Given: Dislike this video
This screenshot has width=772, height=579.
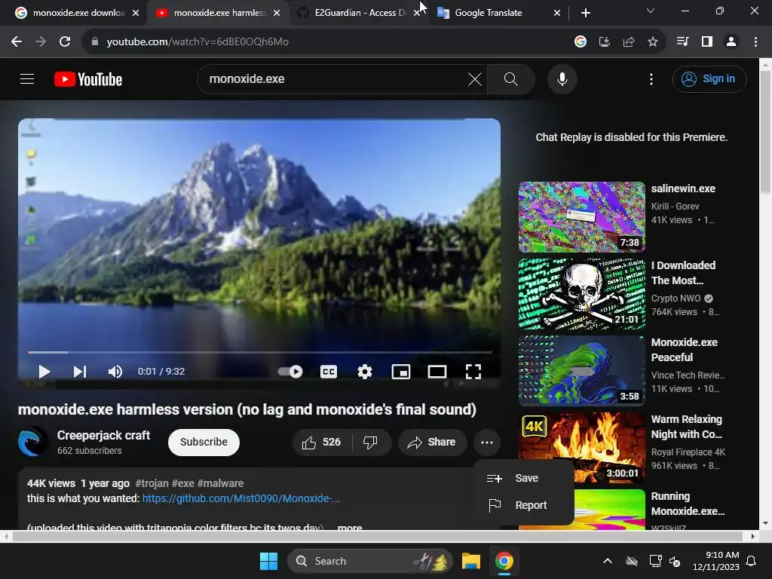Looking at the screenshot, I should point(371,442).
